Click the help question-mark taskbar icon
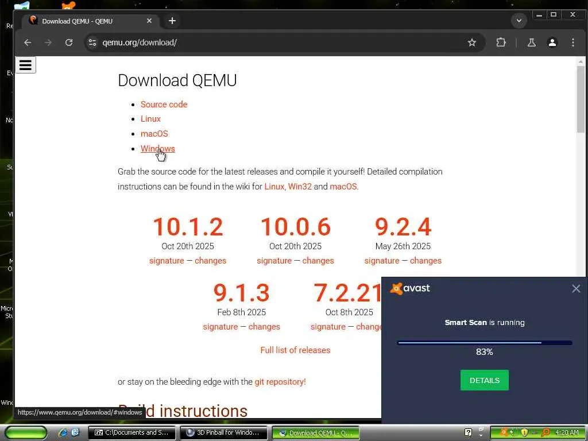588x441 pixels. pyautogui.click(x=468, y=432)
